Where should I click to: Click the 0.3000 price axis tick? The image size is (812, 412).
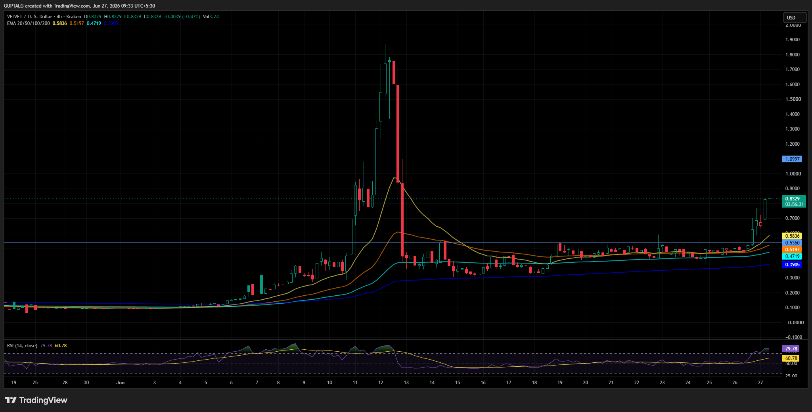pos(793,278)
